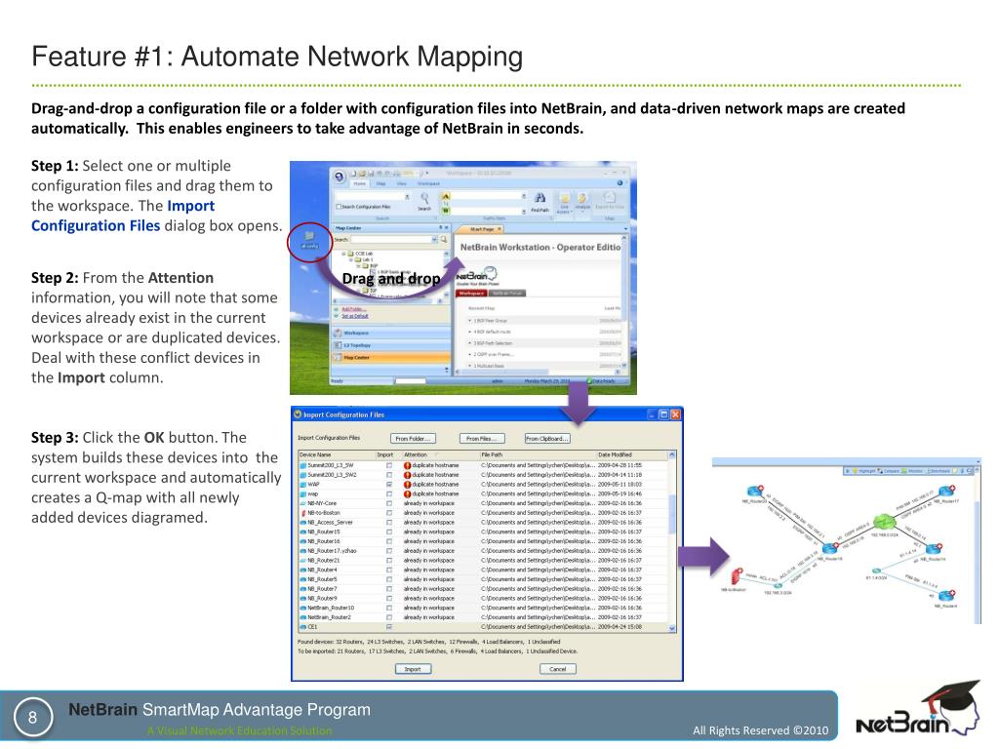Uncheck the Import checkbox for CE1
999x749 pixels.
coord(389,627)
